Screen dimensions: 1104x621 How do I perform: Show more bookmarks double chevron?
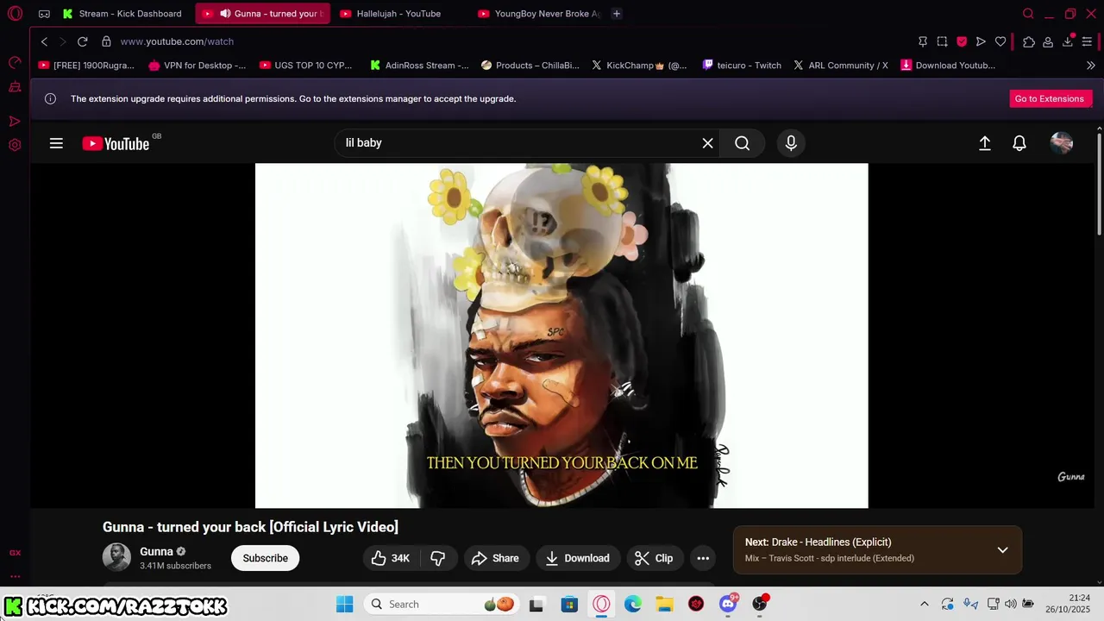coord(1090,66)
